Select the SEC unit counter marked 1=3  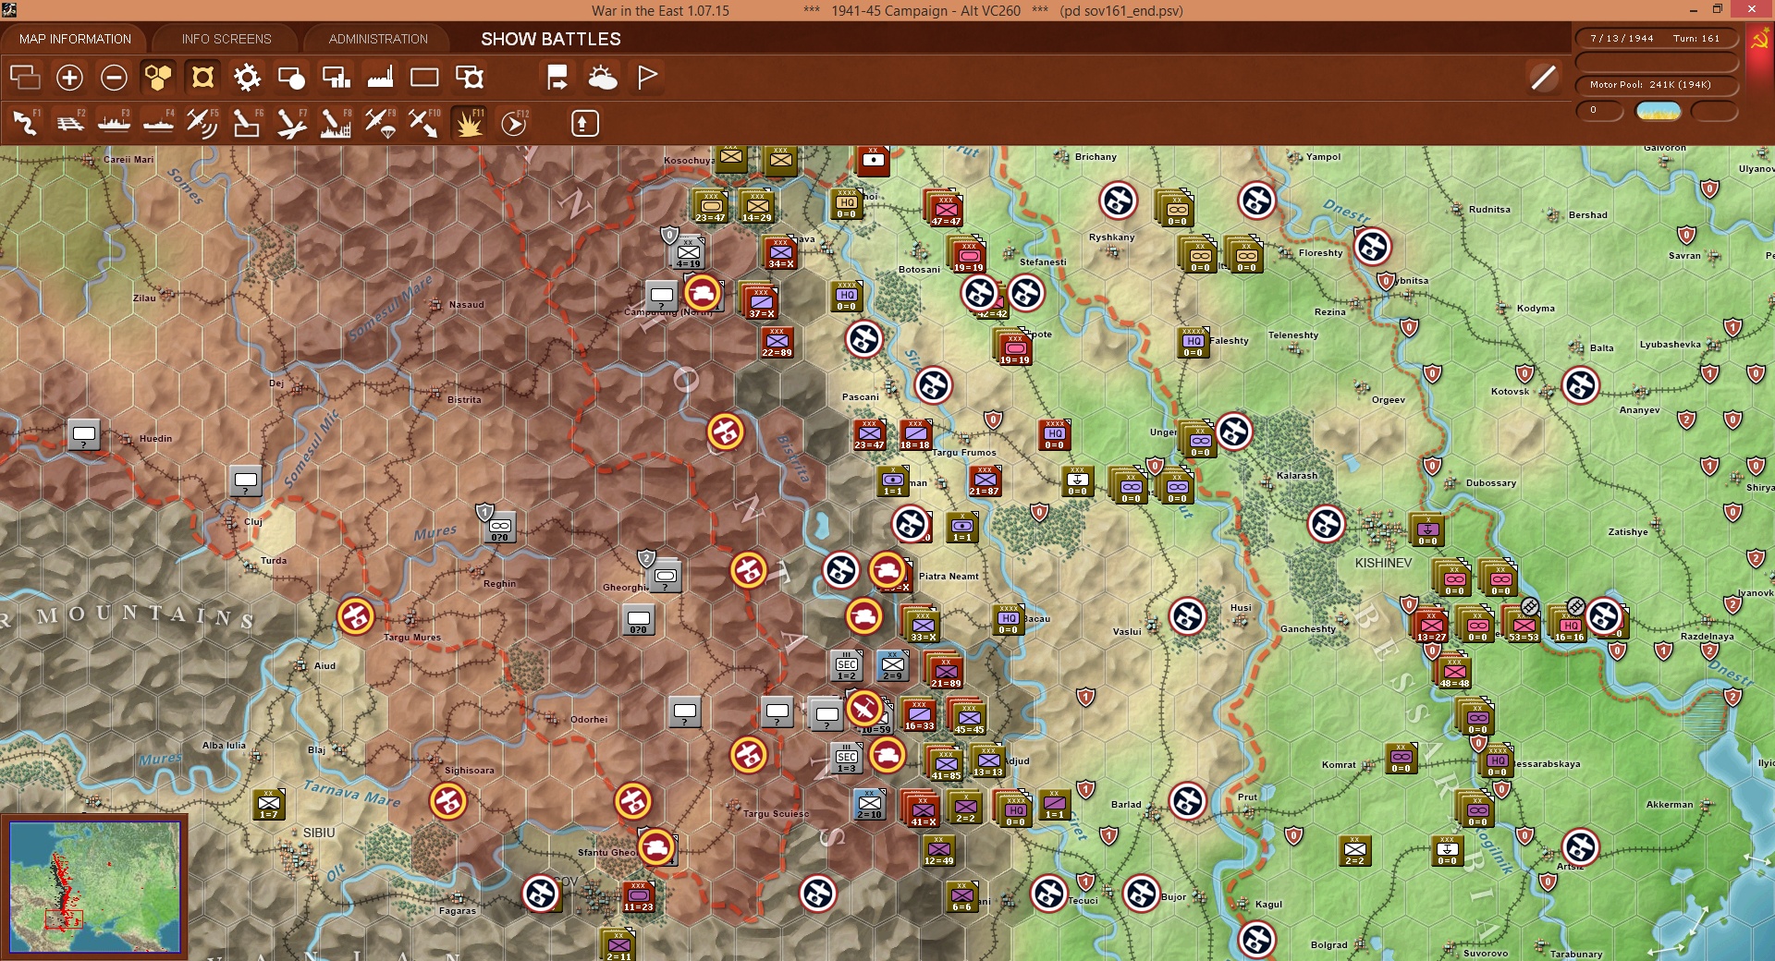tap(847, 757)
